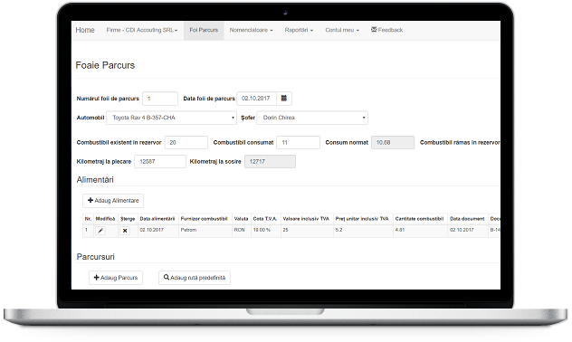The height and width of the screenshot is (342, 572).
Task: Open the Șofer dropdown
Action: 312,118
